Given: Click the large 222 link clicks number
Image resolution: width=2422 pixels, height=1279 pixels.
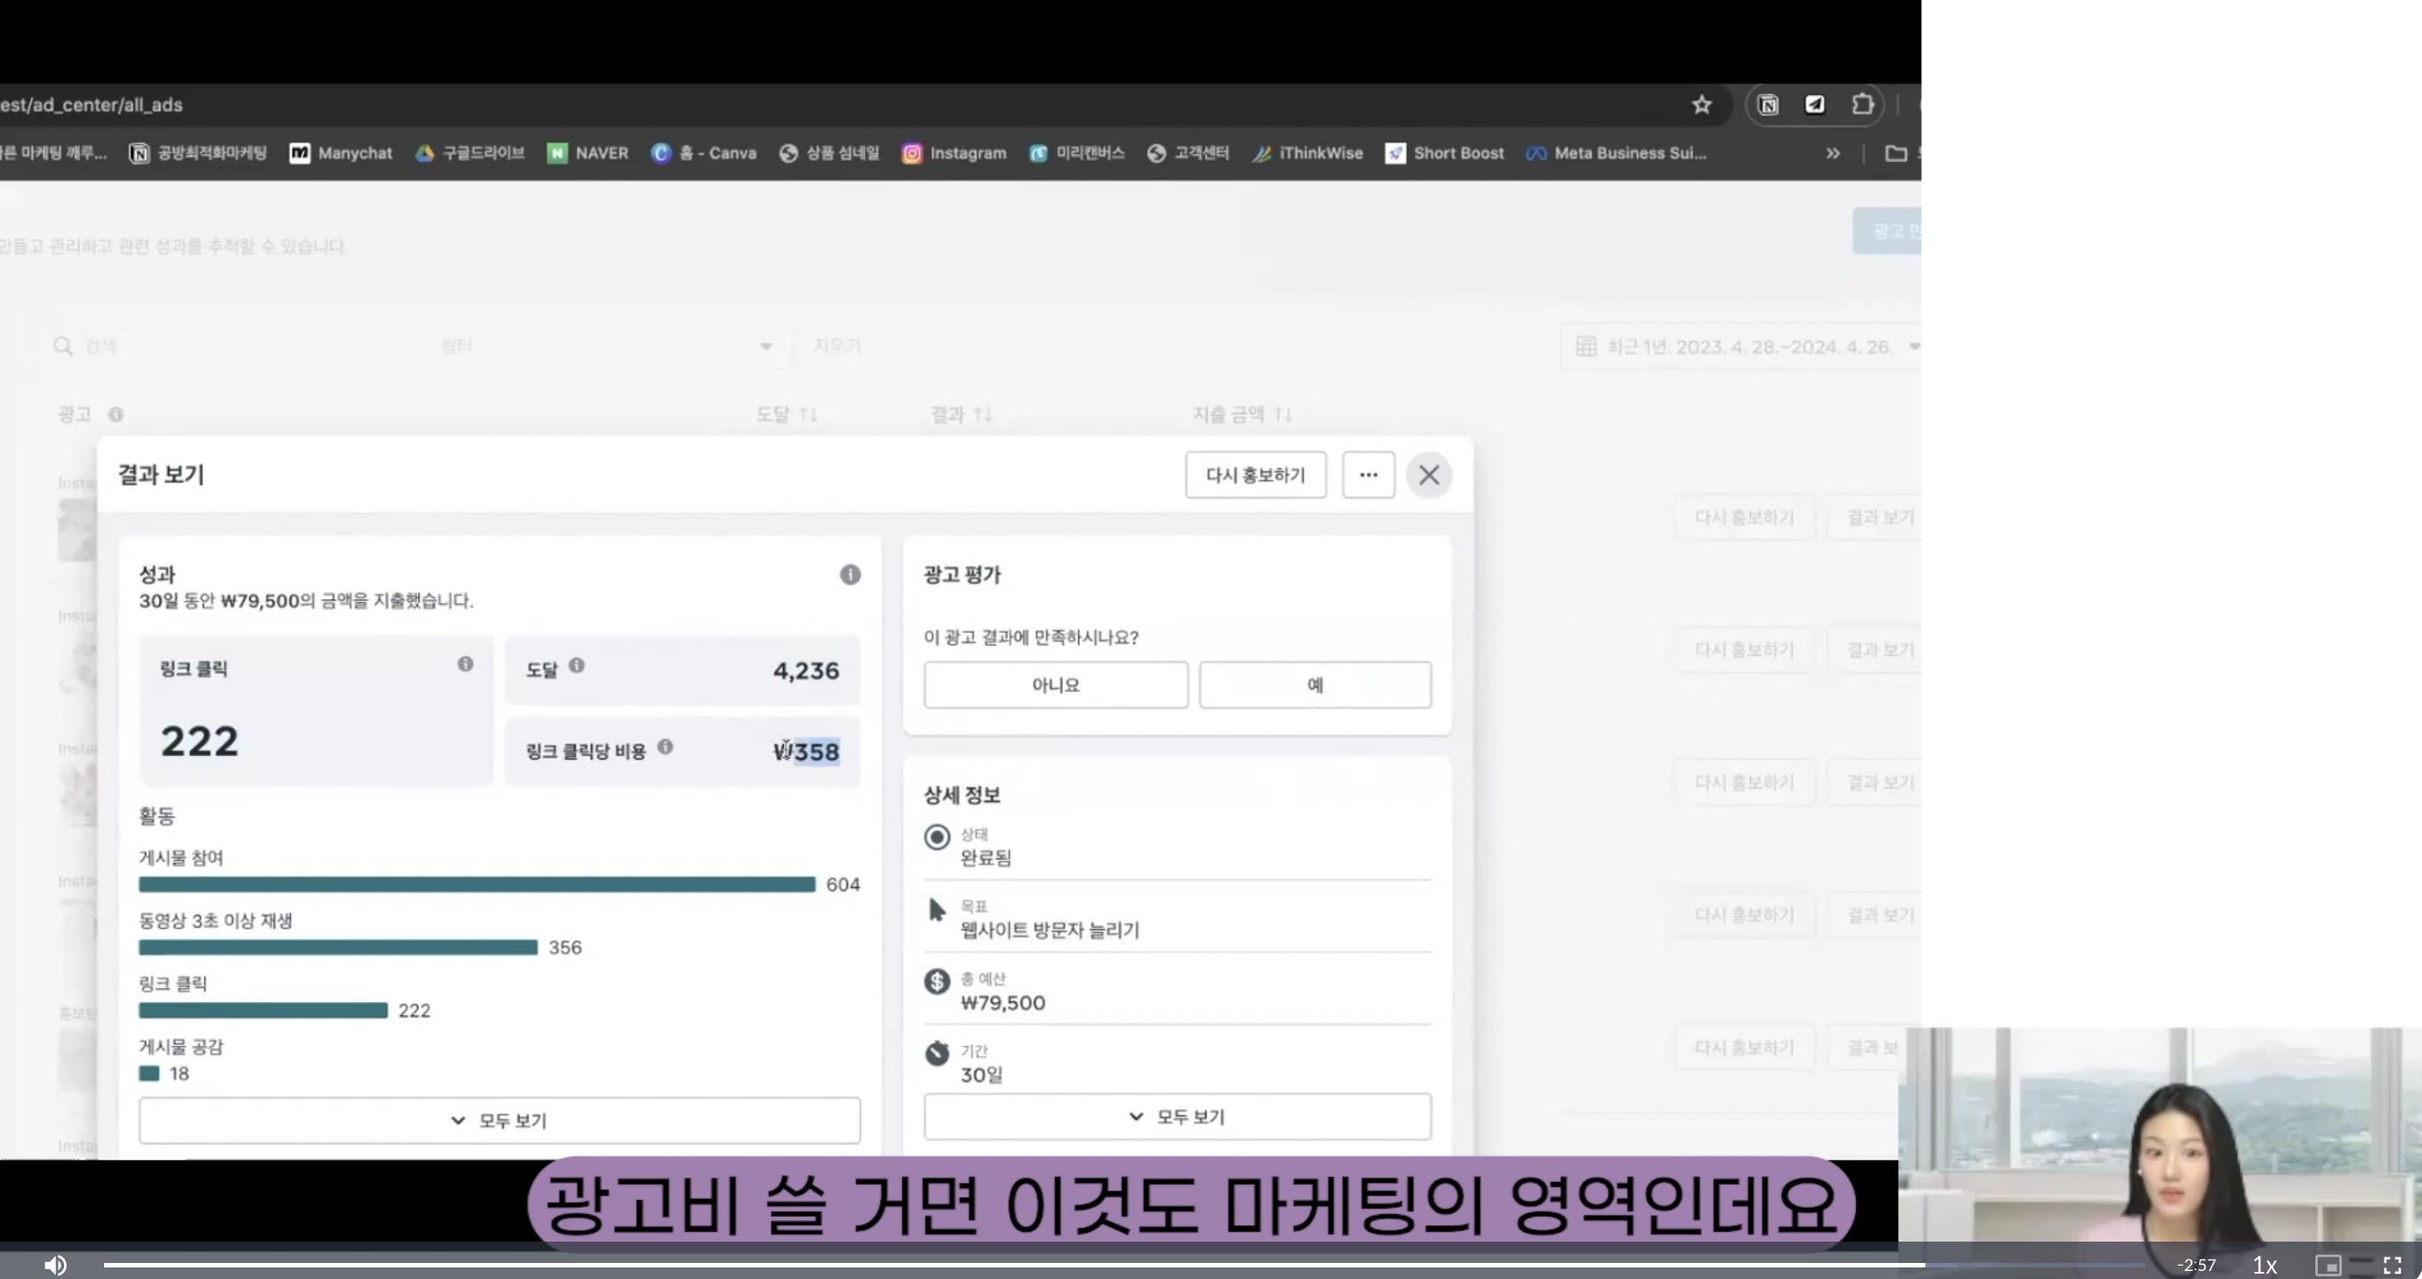Looking at the screenshot, I should (x=199, y=742).
